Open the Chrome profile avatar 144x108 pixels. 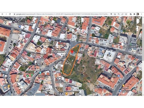138,14
